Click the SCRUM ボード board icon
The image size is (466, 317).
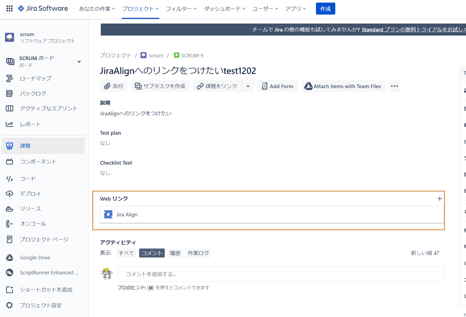pyautogui.click(x=10, y=62)
